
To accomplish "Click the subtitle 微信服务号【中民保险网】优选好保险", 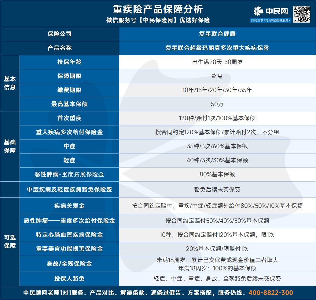I will (158, 20).
